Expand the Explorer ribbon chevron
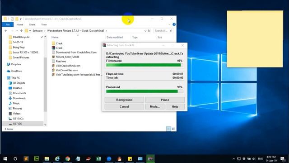289x163 pixels. [x=169, y=24]
